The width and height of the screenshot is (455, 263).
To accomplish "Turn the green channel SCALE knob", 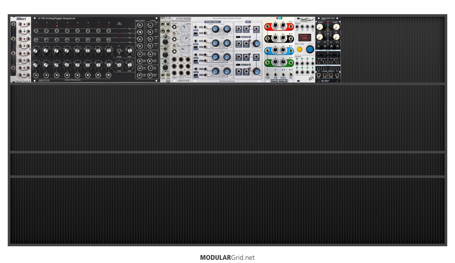I will (x=275, y=62).
